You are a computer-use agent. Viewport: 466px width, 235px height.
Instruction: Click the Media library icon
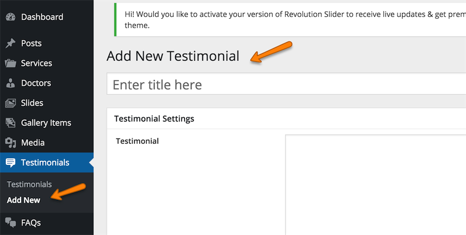[x=11, y=143]
